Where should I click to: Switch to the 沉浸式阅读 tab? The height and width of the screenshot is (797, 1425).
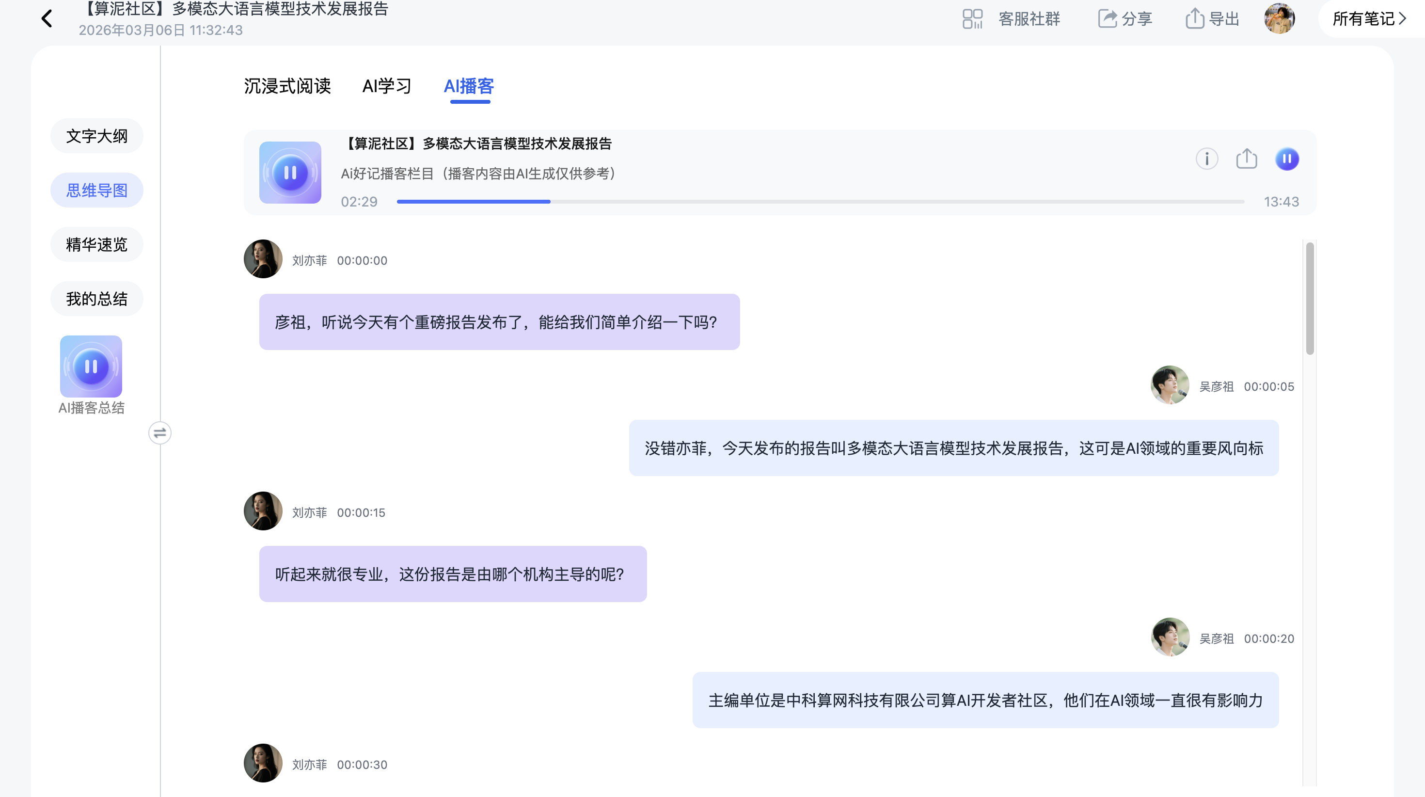287,86
